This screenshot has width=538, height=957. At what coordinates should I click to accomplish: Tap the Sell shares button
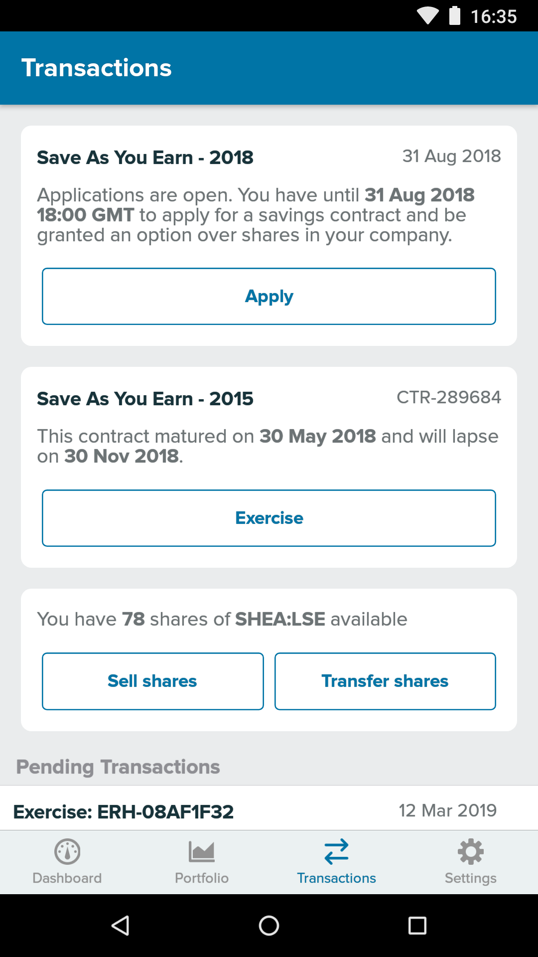pyautogui.click(x=152, y=681)
